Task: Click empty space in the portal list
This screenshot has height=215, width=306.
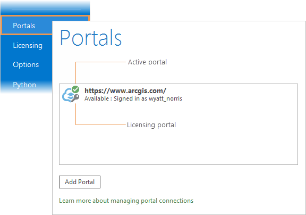Action: point(178,140)
